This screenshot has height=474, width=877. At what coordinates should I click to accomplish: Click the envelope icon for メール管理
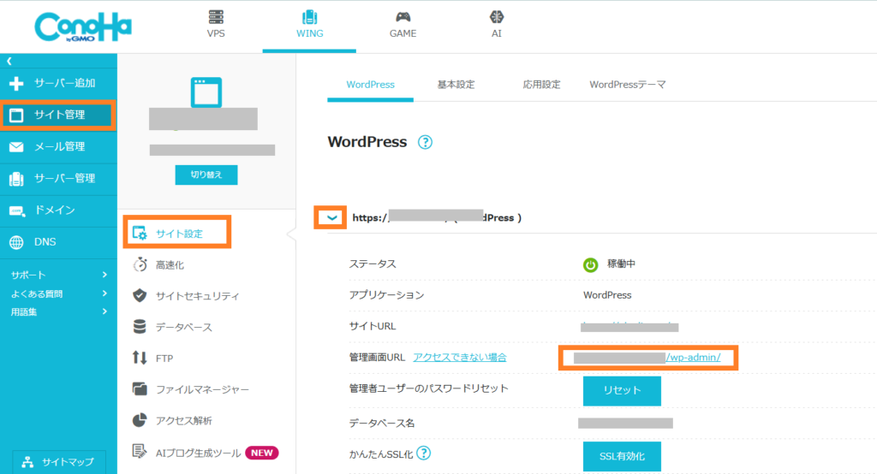click(16, 147)
